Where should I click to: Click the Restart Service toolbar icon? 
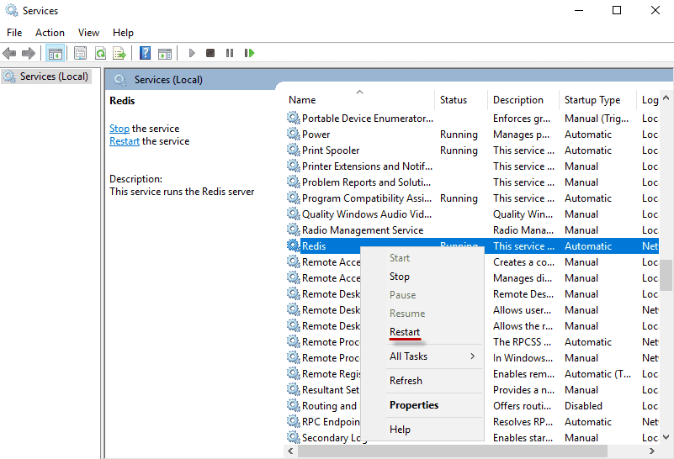249,53
